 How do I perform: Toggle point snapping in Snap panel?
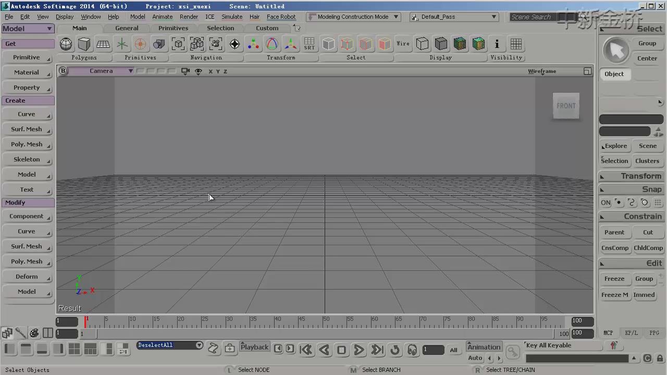point(619,203)
